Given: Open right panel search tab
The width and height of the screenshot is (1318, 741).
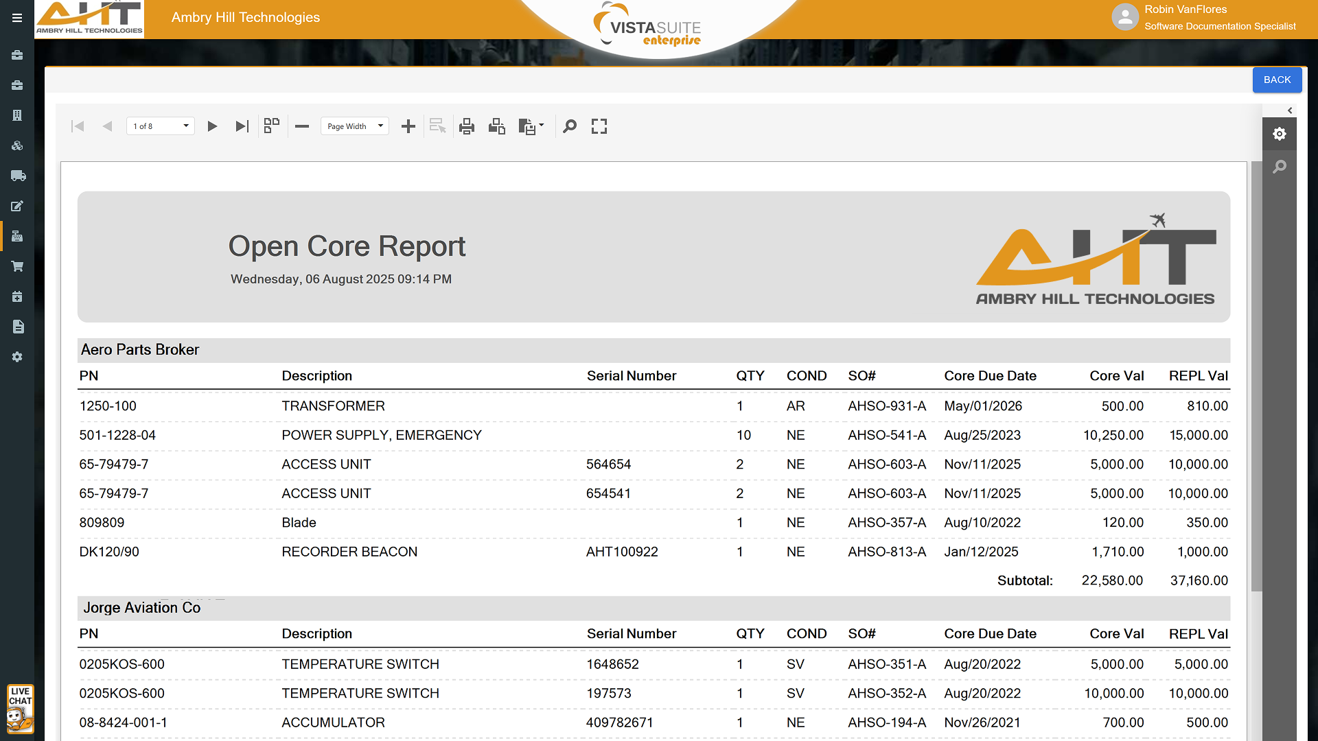Looking at the screenshot, I should tap(1280, 167).
